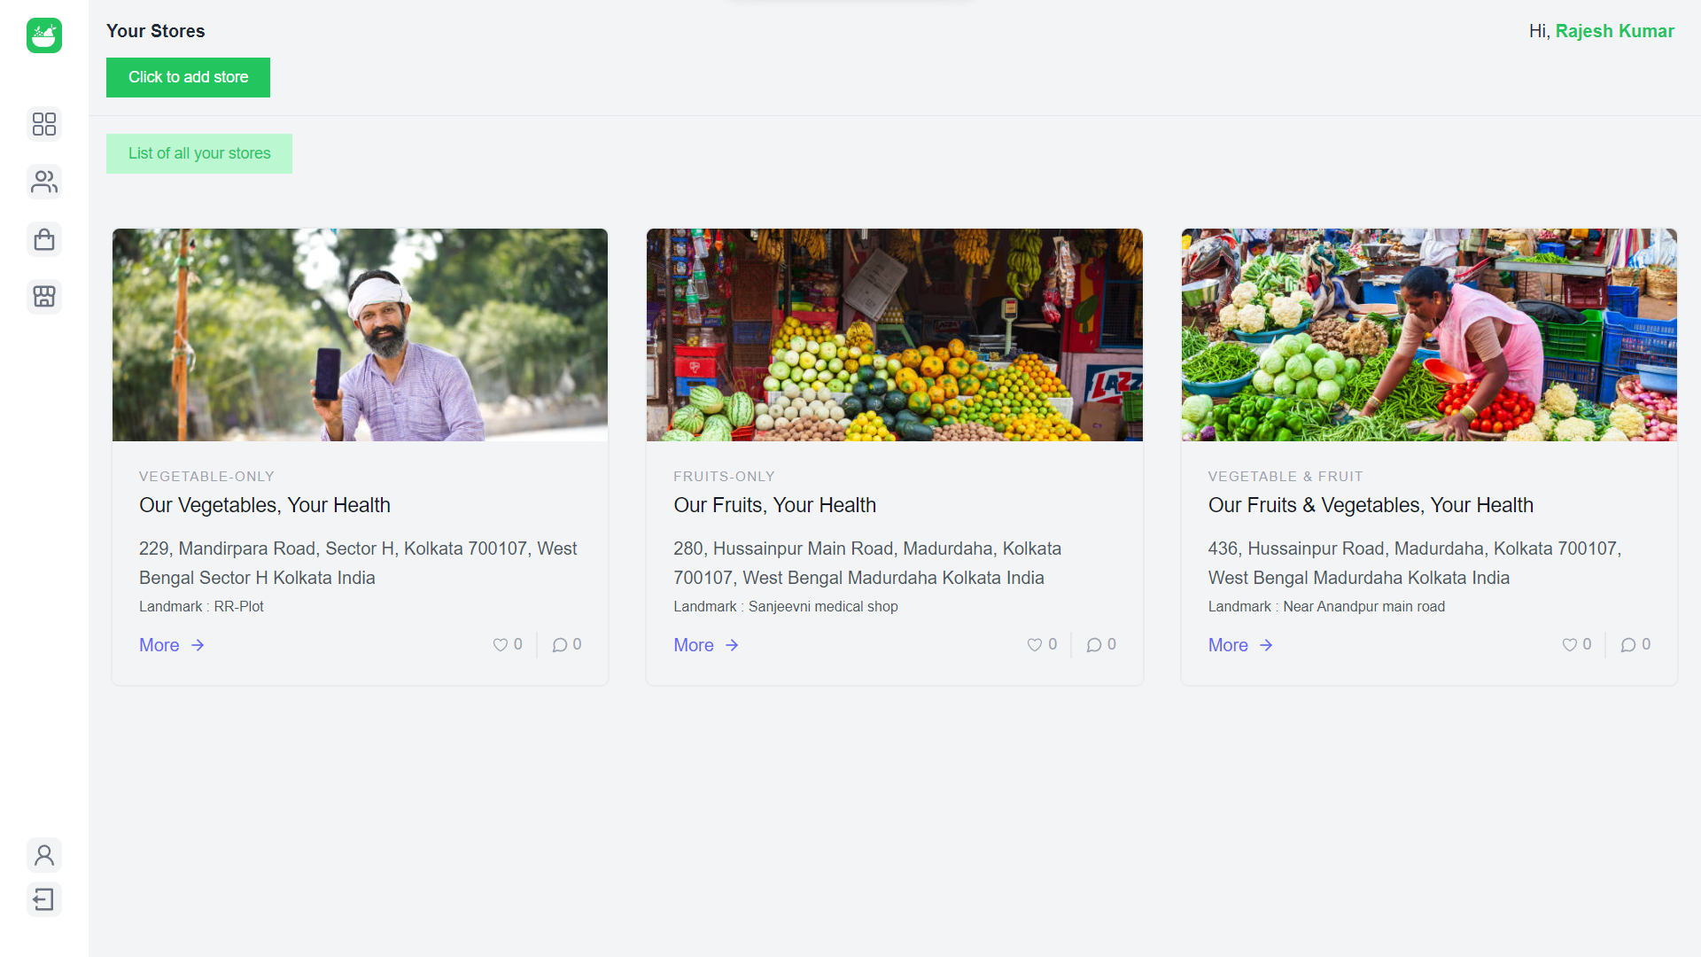Click comment icon on Vegetable & Fruit card

(1628, 645)
